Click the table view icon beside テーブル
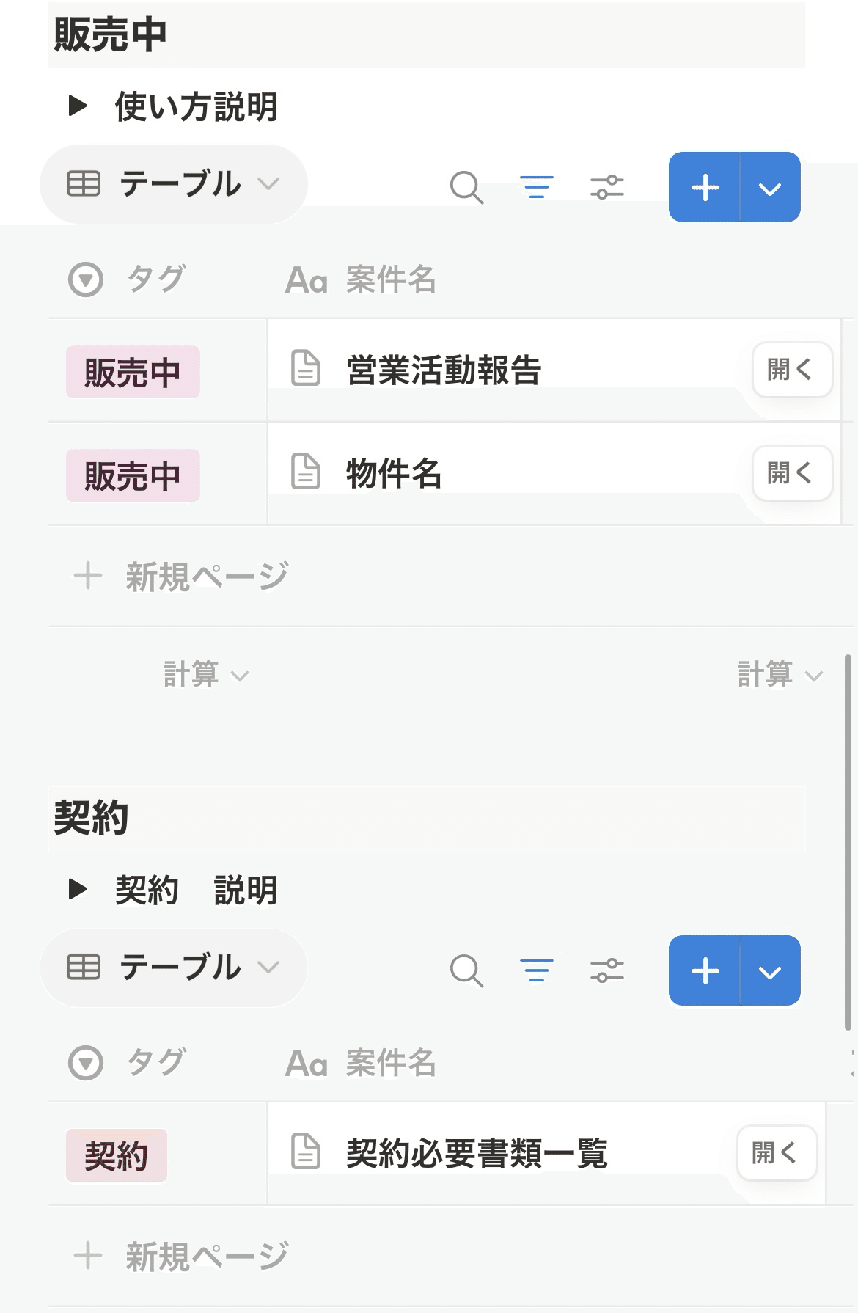This screenshot has height=1313, width=858. pos(83,185)
